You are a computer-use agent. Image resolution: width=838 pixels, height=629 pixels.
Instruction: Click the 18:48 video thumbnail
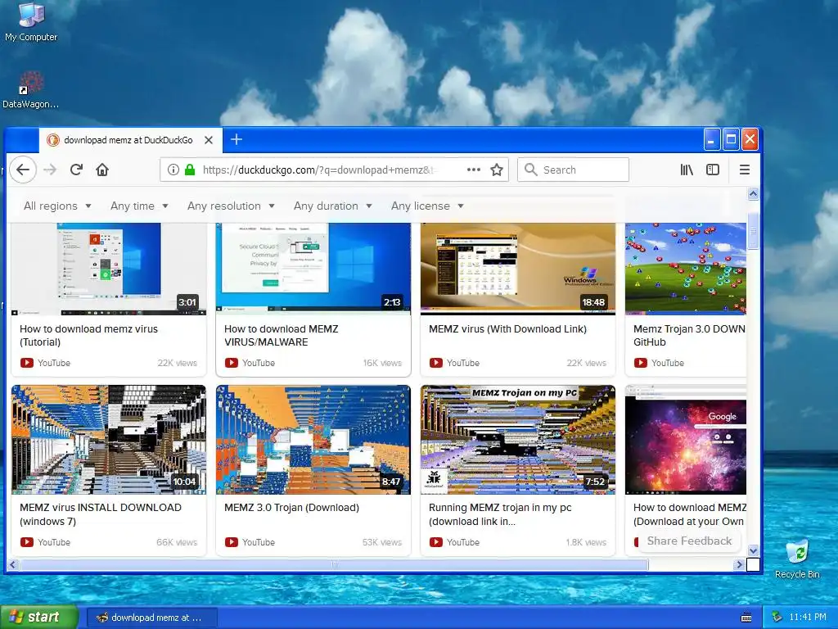point(518,269)
